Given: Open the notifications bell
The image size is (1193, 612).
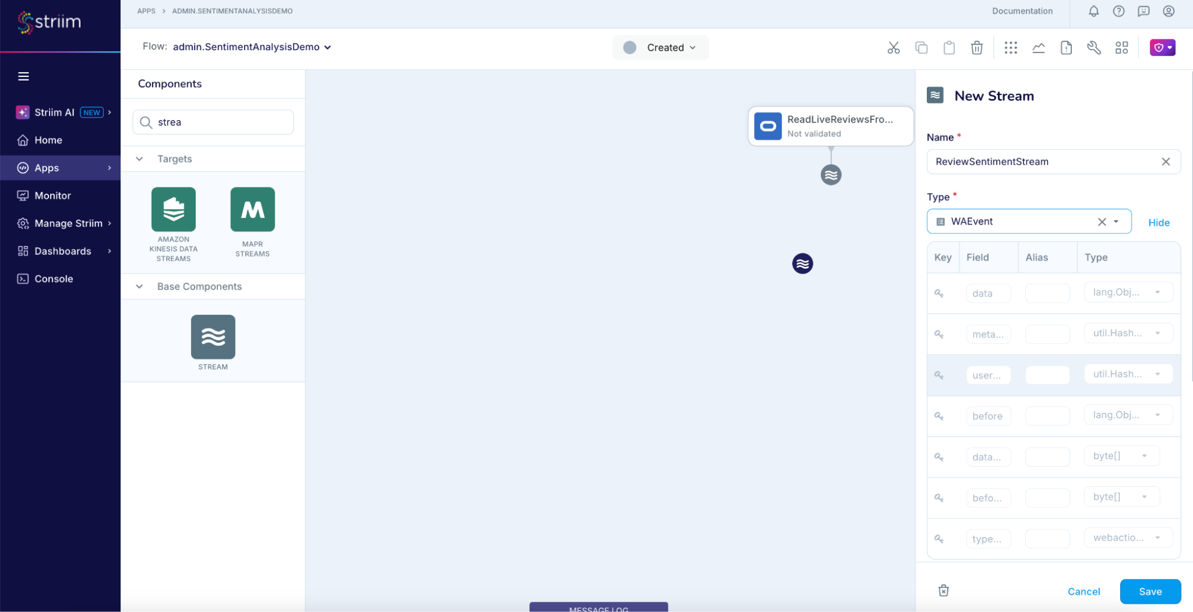Looking at the screenshot, I should click(x=1093, y=11).
